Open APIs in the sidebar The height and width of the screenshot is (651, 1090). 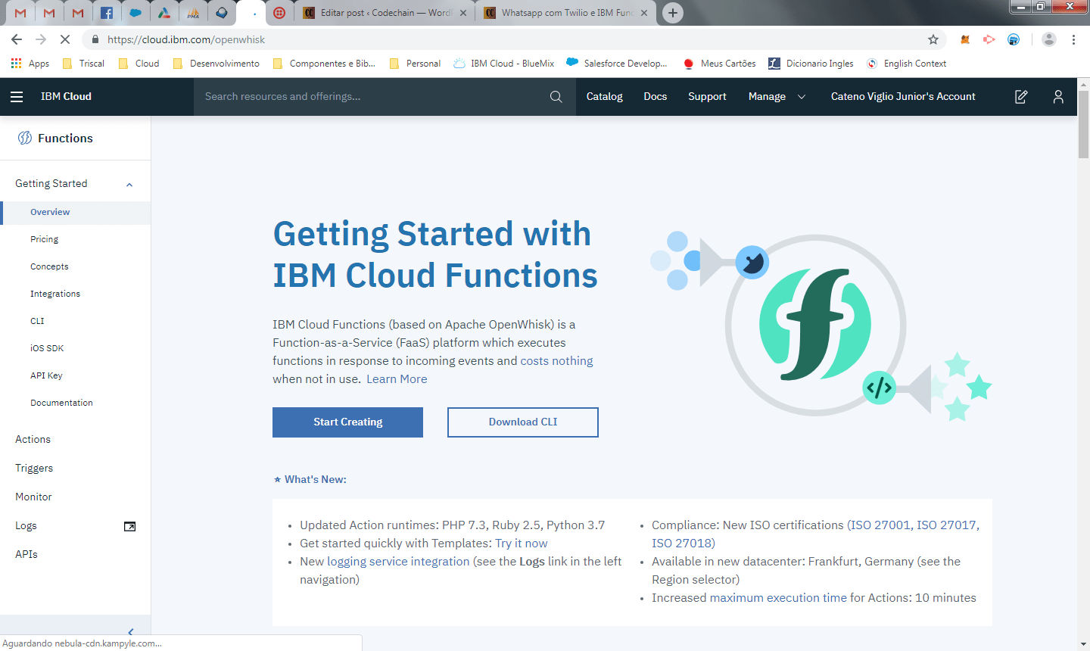[26, 554]
